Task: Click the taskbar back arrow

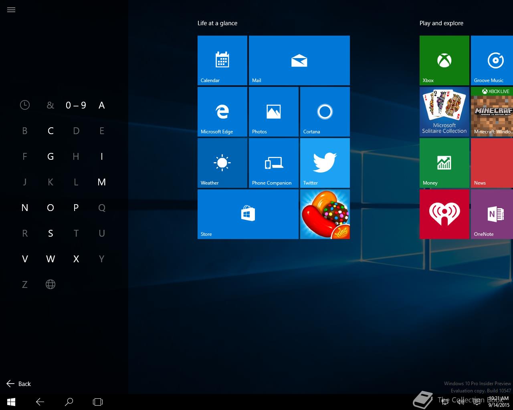Action: point(40,402)
